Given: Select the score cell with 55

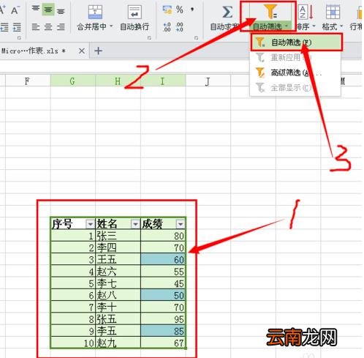Looking at the screenshot, I should click(163, 272).
